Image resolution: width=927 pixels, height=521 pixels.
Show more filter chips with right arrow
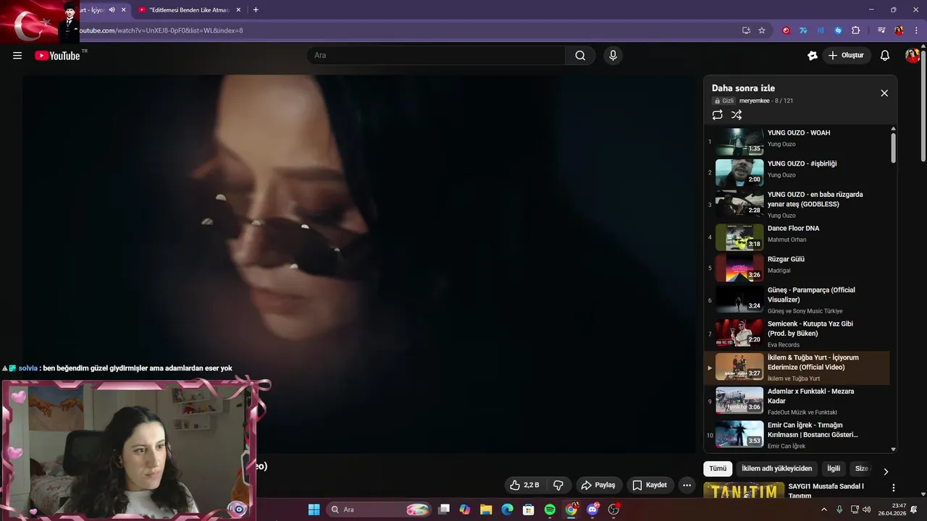pos(885,471)
